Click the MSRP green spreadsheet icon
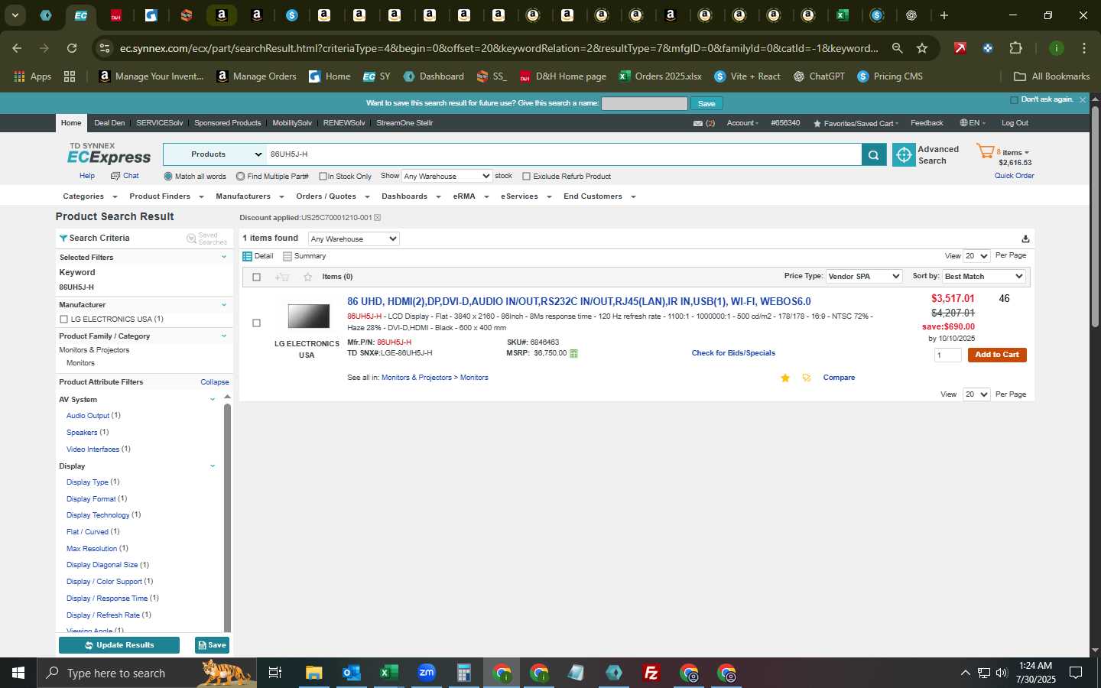Viewport: 1101px width, 688px height. [574, 353]
